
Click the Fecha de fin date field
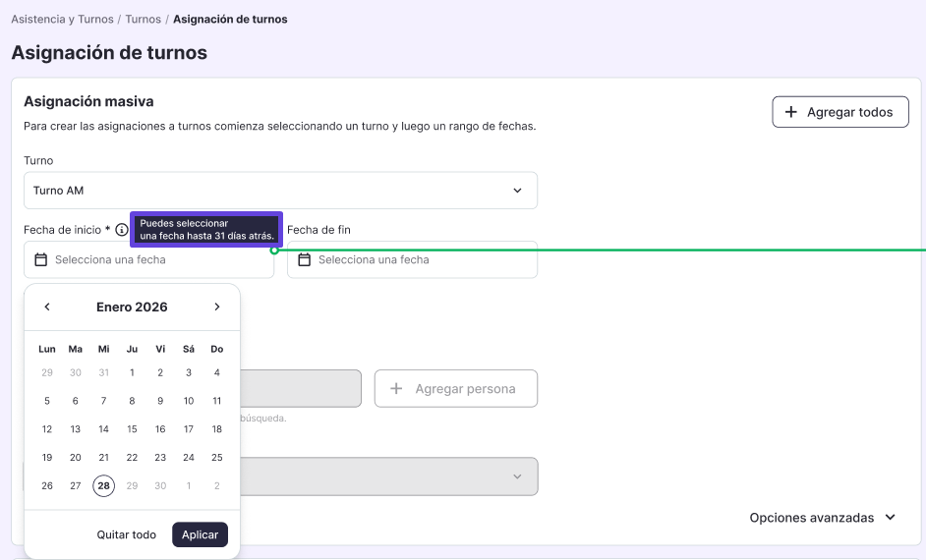click(x=412, y=259)
